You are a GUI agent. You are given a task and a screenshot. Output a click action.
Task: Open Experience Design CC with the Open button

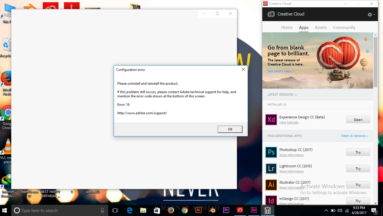click(x=358, y=120)
